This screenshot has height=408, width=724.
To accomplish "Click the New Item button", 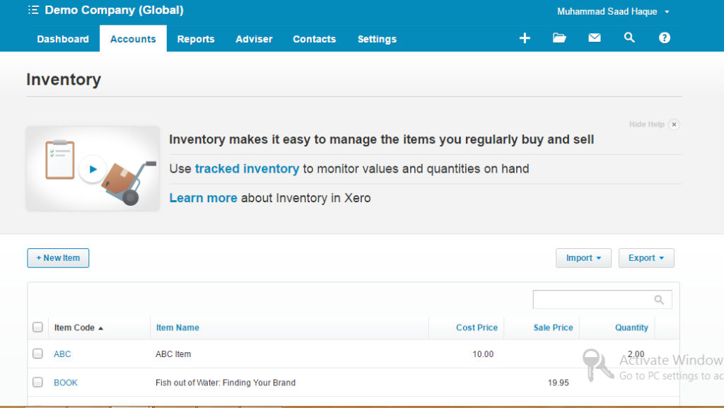I will point(57,257).
